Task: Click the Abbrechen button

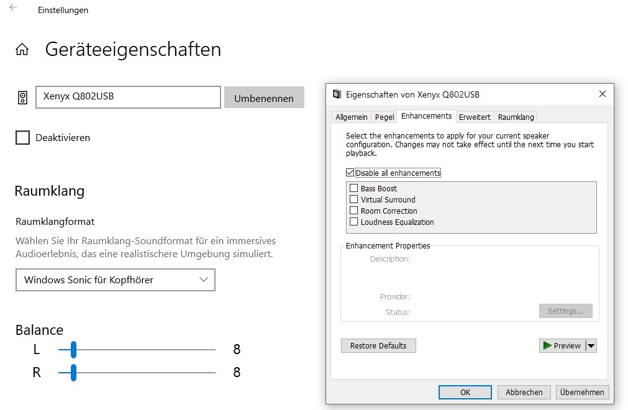Action: [x=524, y=393]
